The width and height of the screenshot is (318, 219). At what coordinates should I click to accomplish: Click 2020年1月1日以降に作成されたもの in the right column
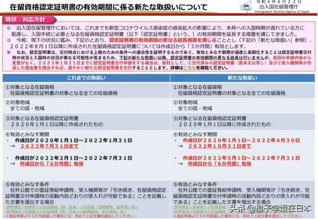224,124
